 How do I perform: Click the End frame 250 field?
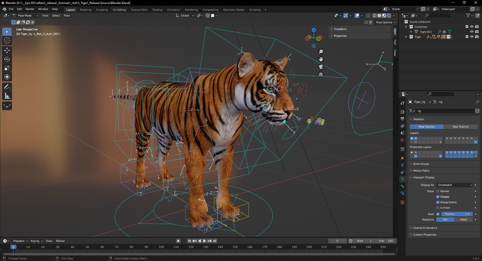click(x=386, y=241)
